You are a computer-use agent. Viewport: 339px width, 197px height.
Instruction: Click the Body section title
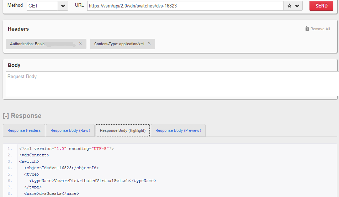point(14,65)
